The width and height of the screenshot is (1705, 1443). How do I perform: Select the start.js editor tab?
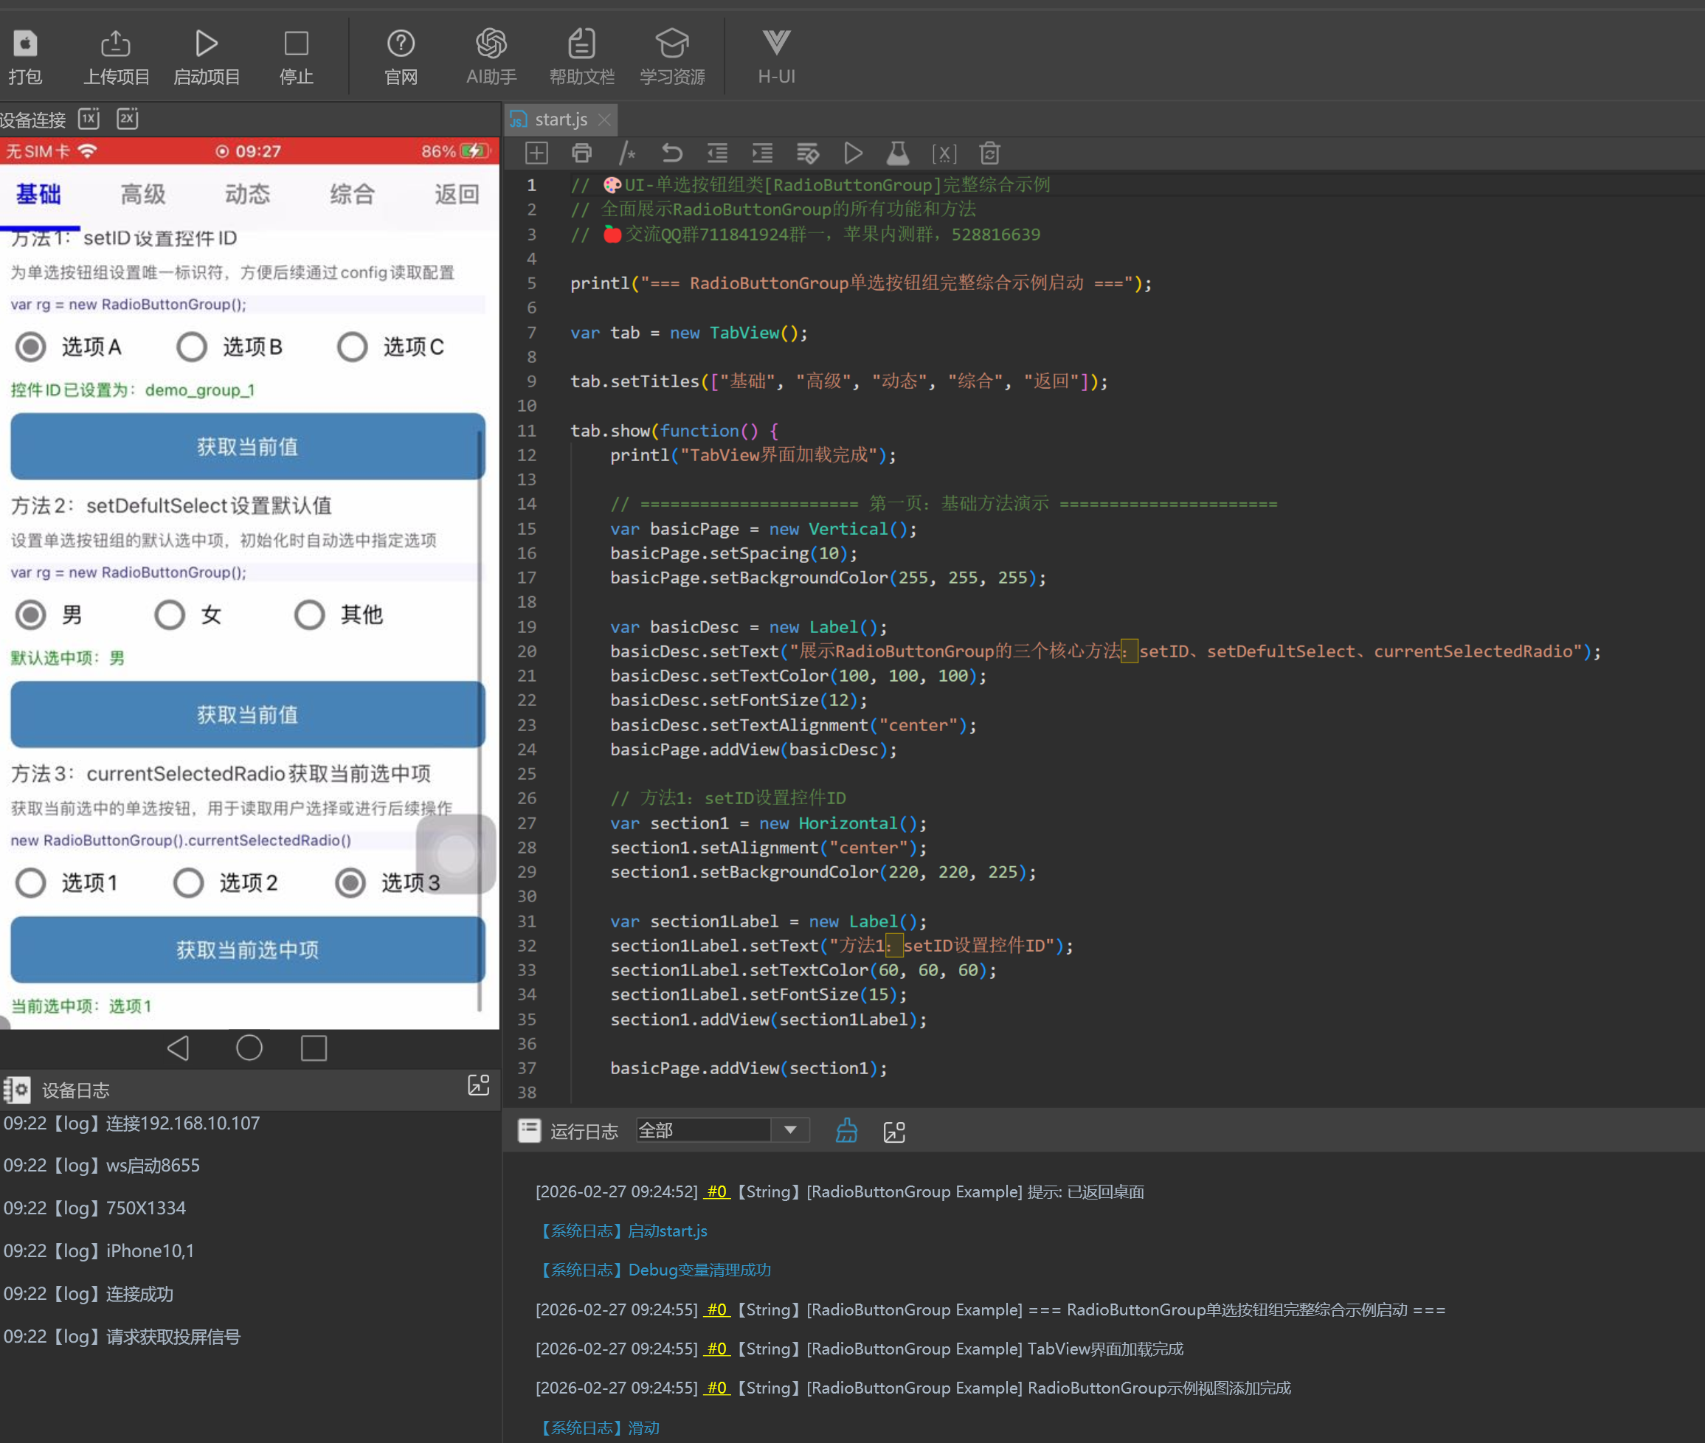pyautogui.click(x=561, y=120)
